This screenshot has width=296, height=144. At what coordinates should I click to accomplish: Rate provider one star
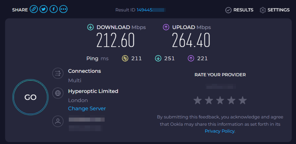pos(197,100)
